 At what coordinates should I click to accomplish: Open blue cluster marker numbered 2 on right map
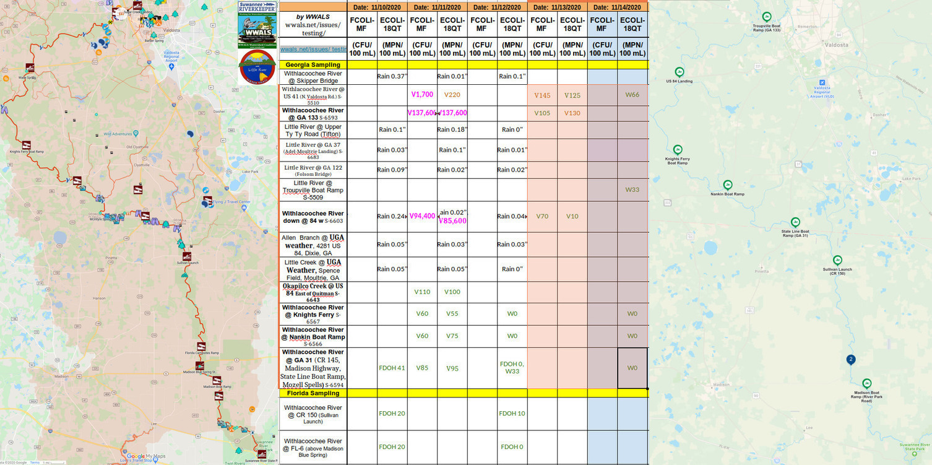point(851,360)
